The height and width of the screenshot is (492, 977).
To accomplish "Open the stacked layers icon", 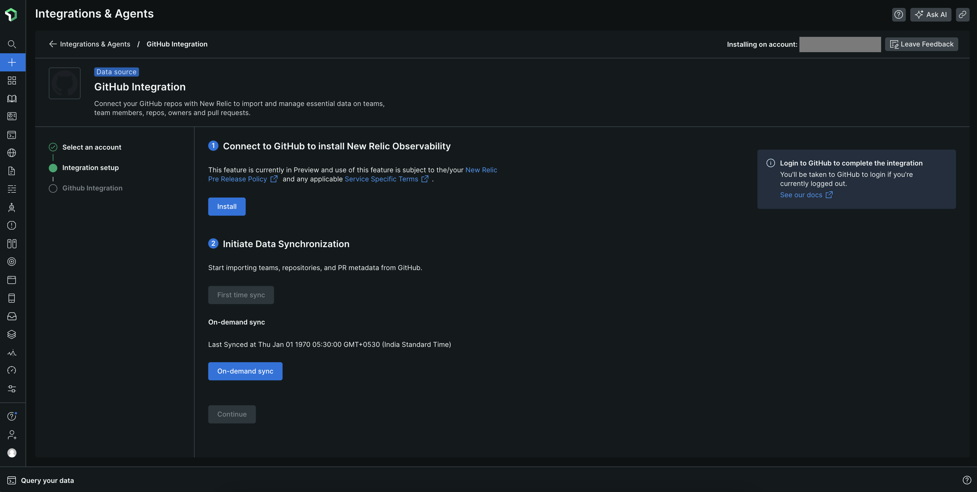I will point(12,334).
